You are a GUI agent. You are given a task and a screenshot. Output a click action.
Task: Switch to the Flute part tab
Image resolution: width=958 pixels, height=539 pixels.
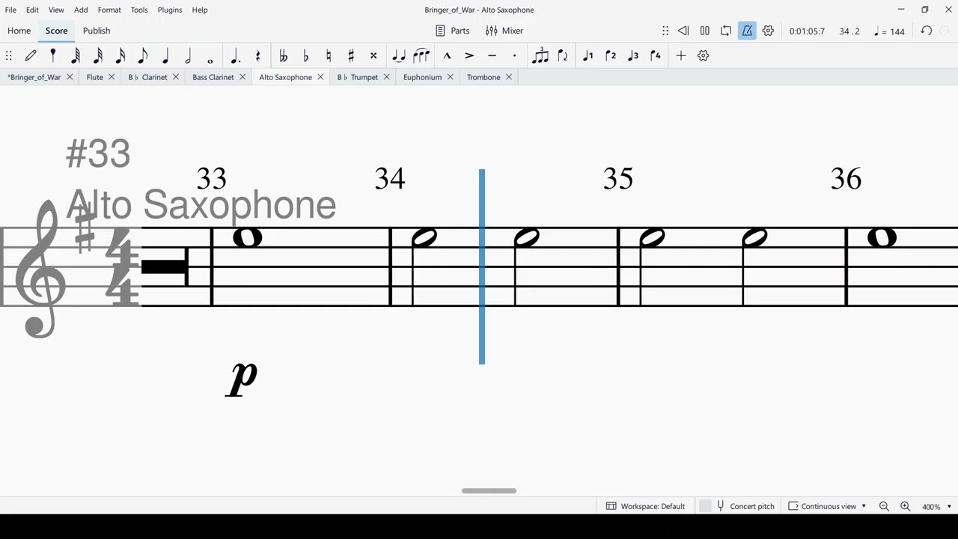click(x=94, y=77)
